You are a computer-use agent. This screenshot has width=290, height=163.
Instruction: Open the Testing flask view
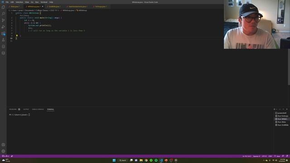click(3, 40)
